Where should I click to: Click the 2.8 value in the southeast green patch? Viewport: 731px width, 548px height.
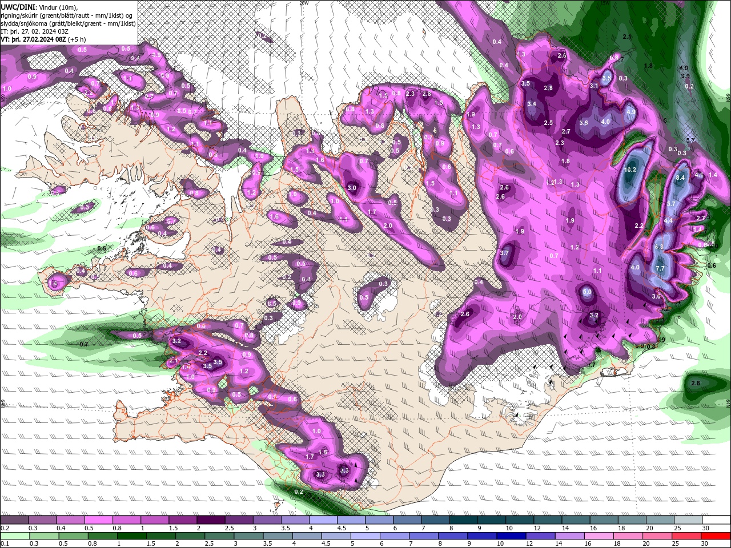[x=696, y=383]
